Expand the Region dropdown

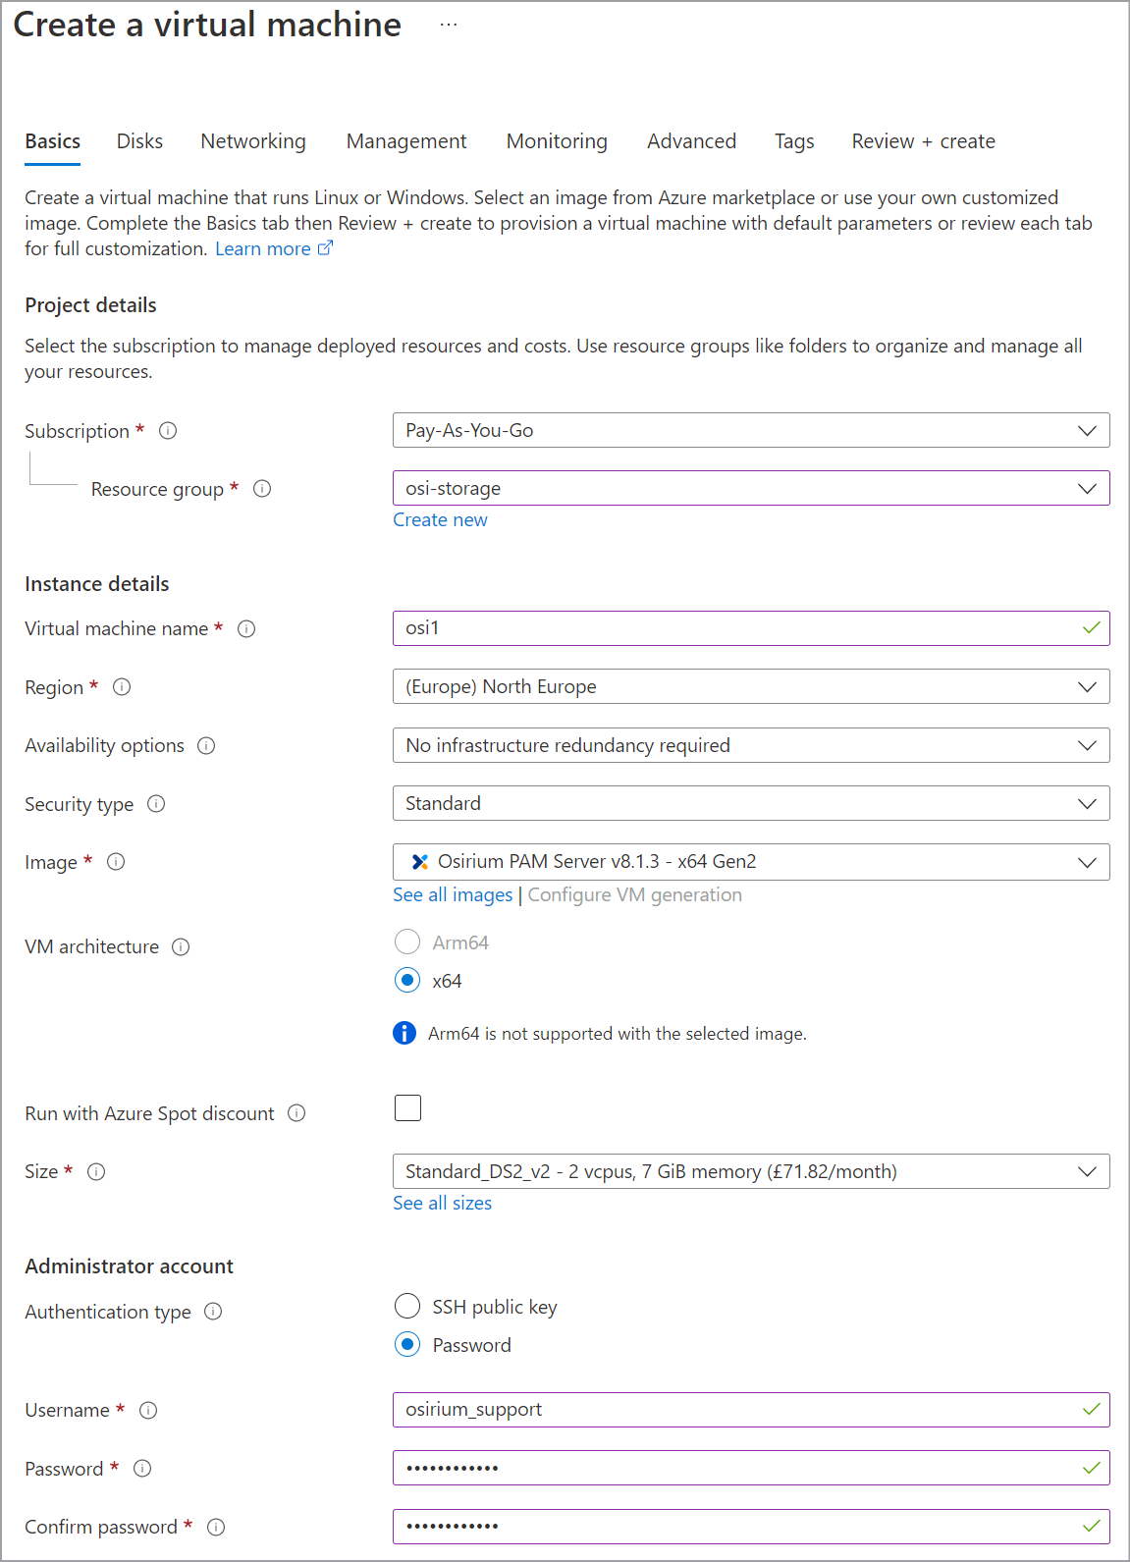[x=750, y=687]
